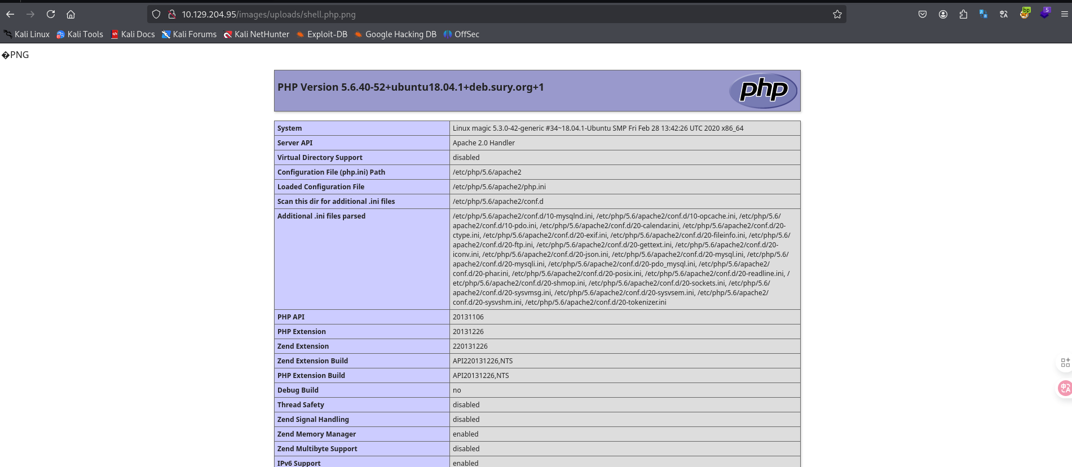Open the cookie extension with green badge

point(1025,14)
